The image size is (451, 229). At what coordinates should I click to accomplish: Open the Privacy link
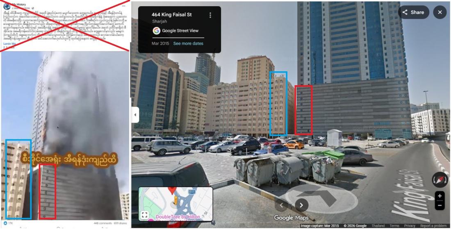[x=410, y=226]
